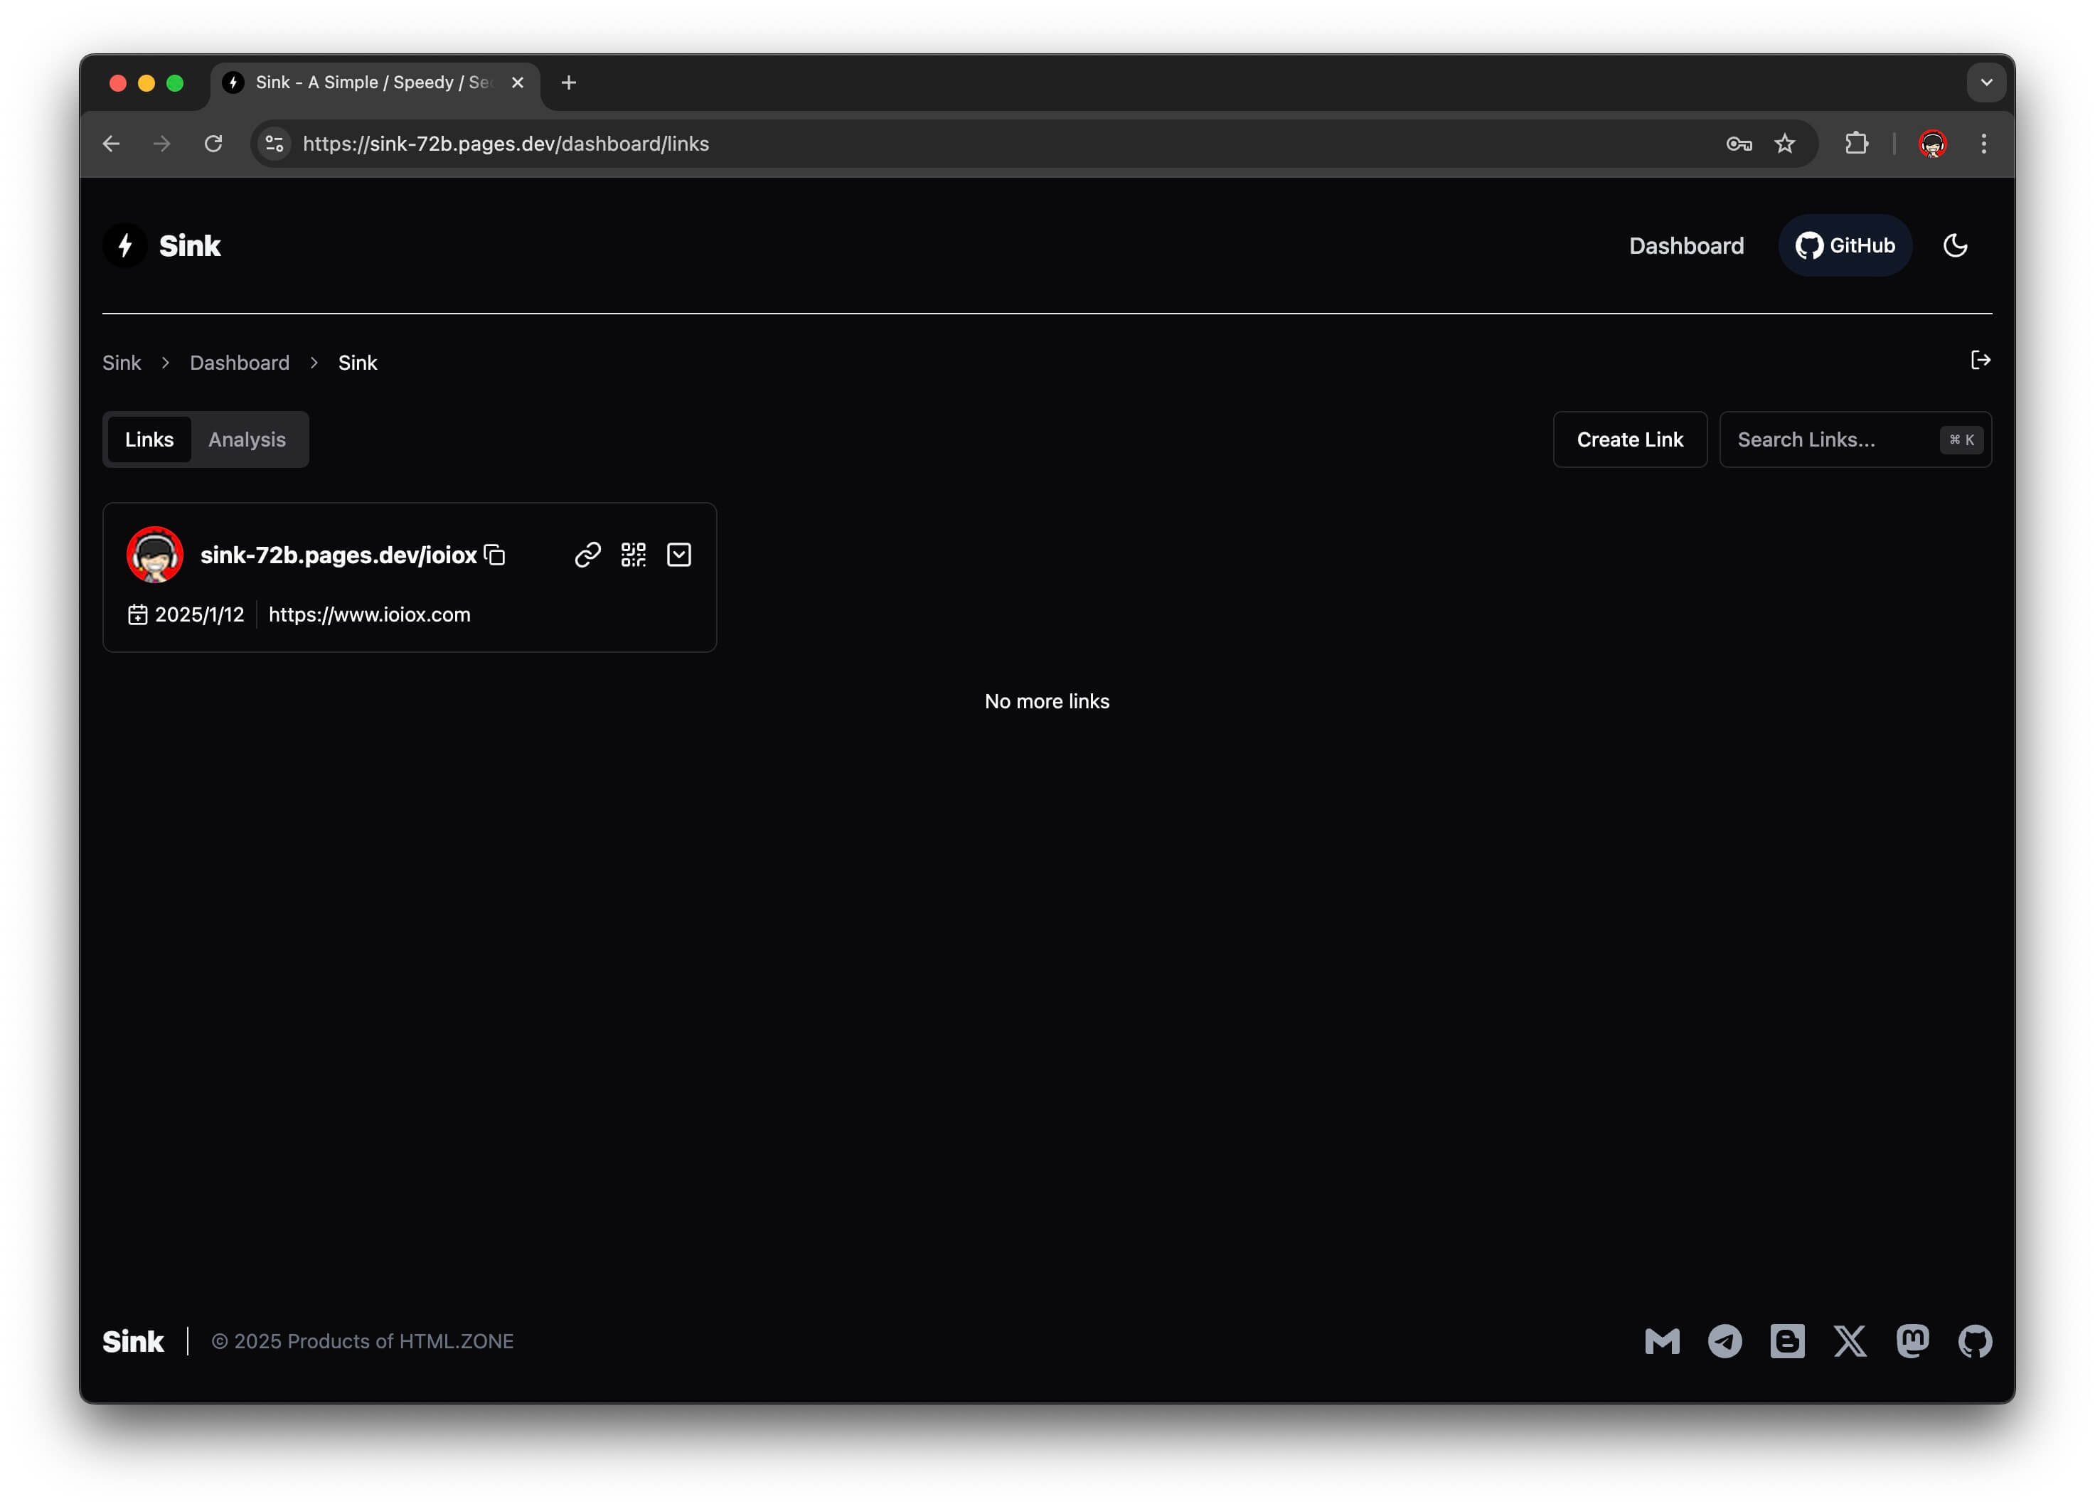Open Chrome profile avatar
This screenshot has width=2095, height=1509.
(1932, 144)
